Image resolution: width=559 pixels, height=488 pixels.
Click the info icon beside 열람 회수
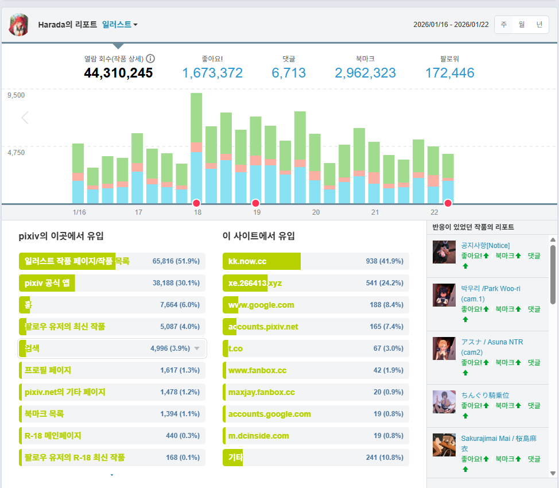coord(151,59)
